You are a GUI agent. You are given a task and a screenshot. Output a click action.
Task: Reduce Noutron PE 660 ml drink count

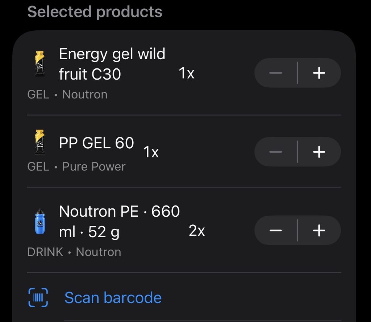tap(276, 230)
